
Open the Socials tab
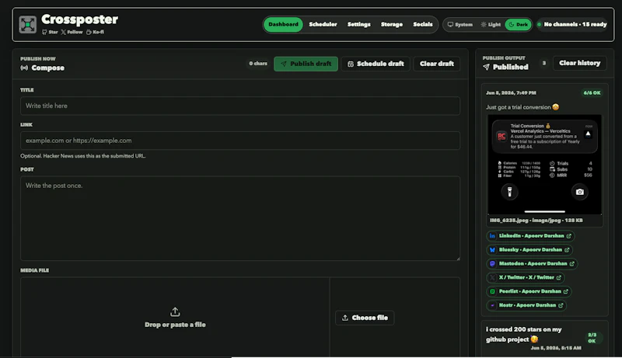point(423,25)
